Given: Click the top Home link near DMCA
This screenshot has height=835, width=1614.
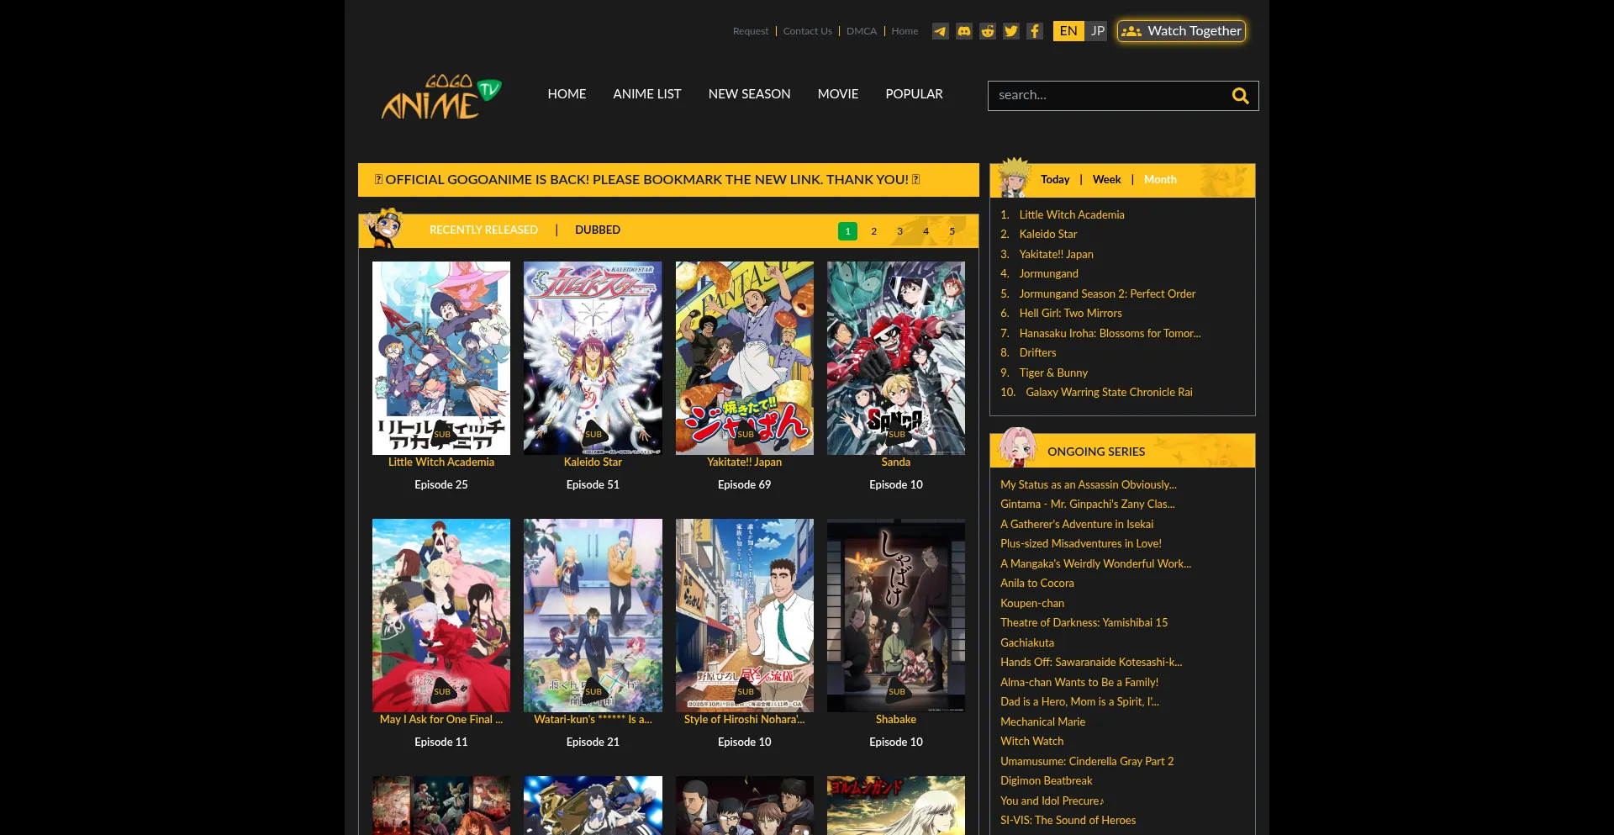Looking at the screenshot, I should (905, 31).
